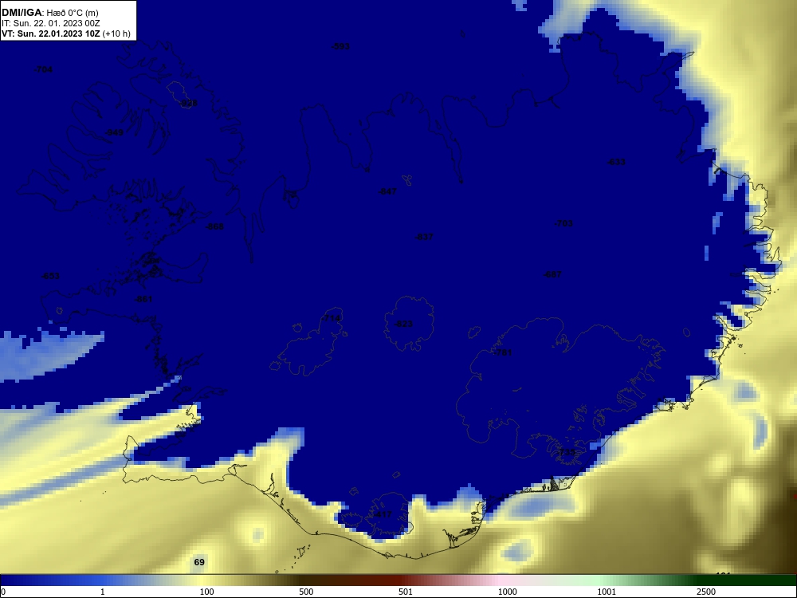Click the -868 value on the map

pos(215,226)
